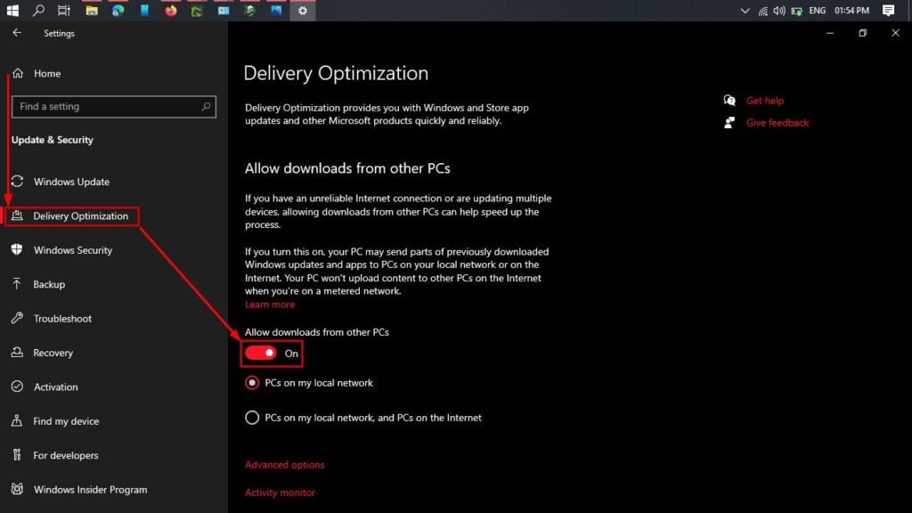Screen dimensions: 912x513
Task: Click the Settings gear taskbar button
Action: pyautogui.click(x=303, y=11)
